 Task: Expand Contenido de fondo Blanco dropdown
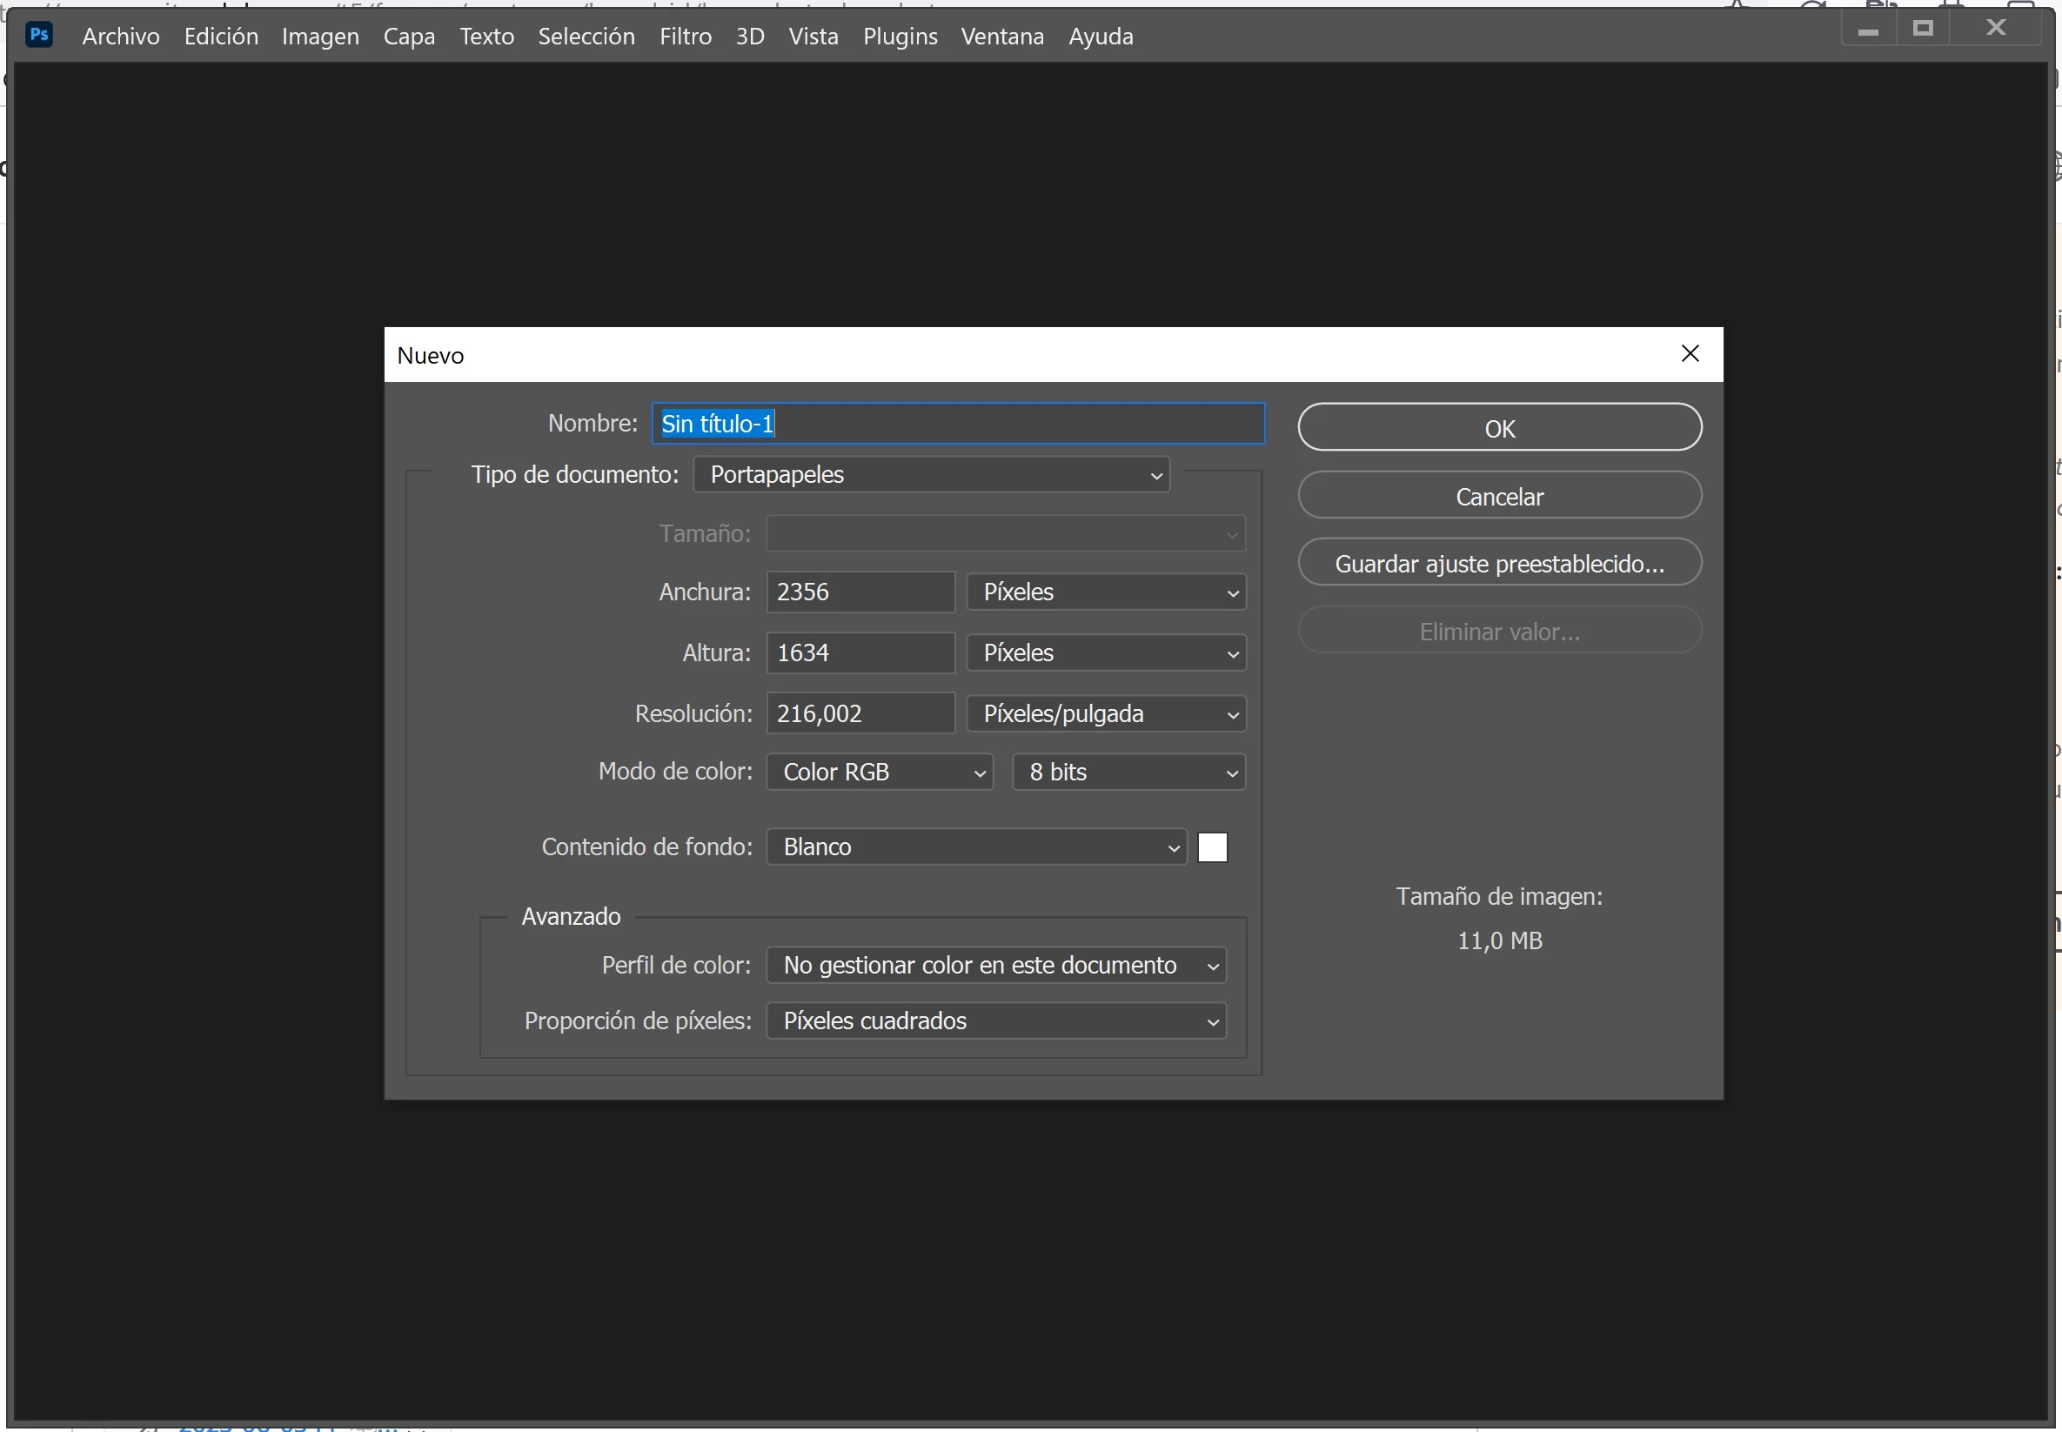975,846
